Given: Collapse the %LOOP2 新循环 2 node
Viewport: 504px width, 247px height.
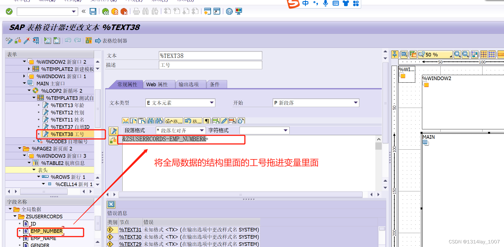Looking at the screenshot, I should click(x=29, y=90).
